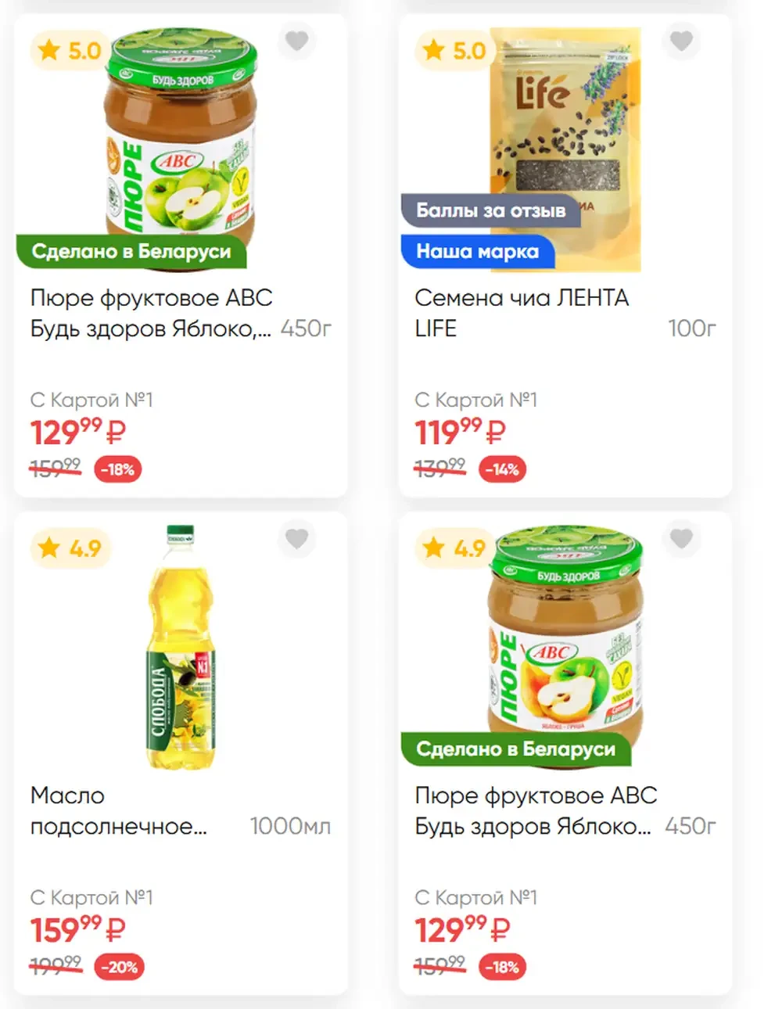Open 'Пюре фруктовое ABC' 450г apple title

coord(152,313)
